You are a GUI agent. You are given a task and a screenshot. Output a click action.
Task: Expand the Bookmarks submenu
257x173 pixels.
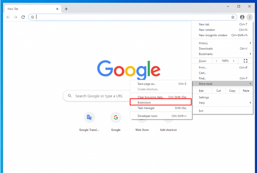point(222,54)
